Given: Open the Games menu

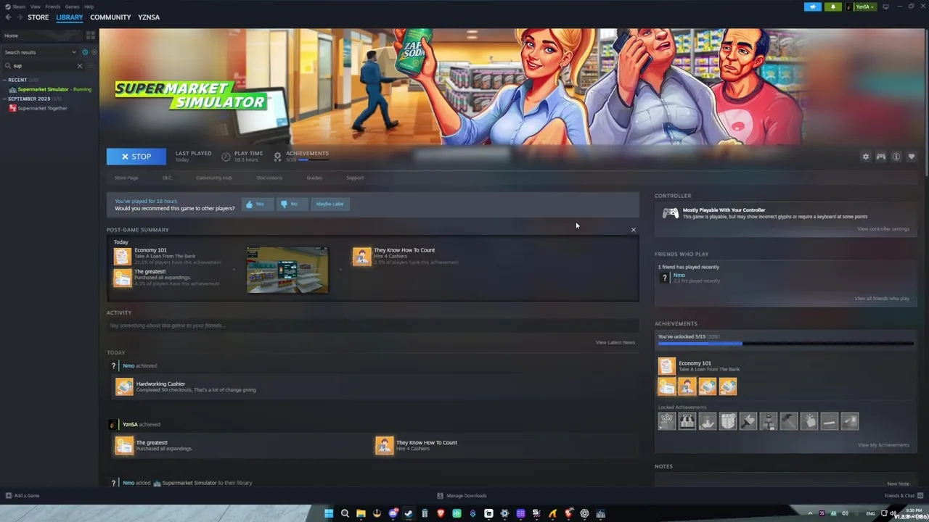Looking at the screenshot, I should pos(72,7).
